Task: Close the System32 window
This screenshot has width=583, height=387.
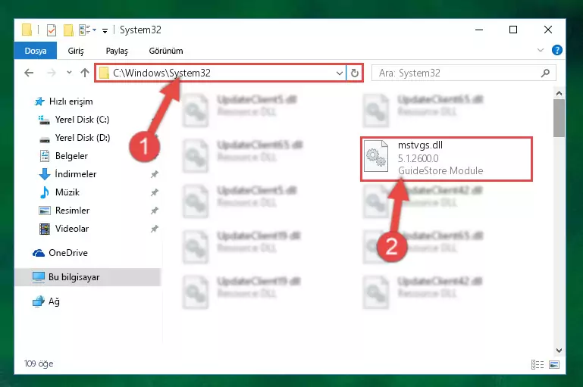Action: [x=547, y=30]
